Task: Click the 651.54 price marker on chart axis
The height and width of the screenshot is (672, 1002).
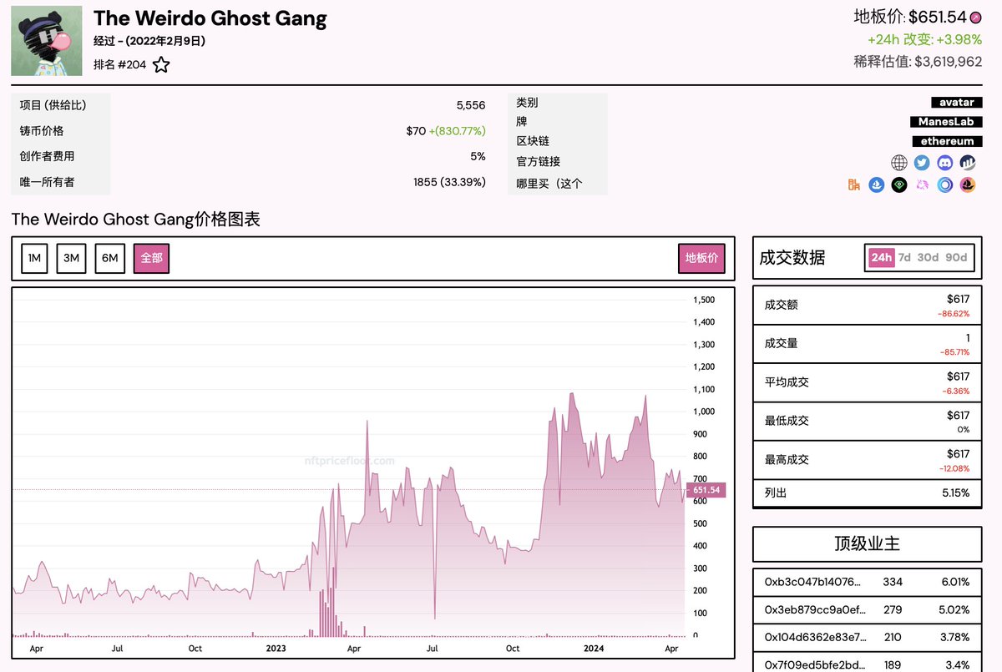Action: (706, 490)
